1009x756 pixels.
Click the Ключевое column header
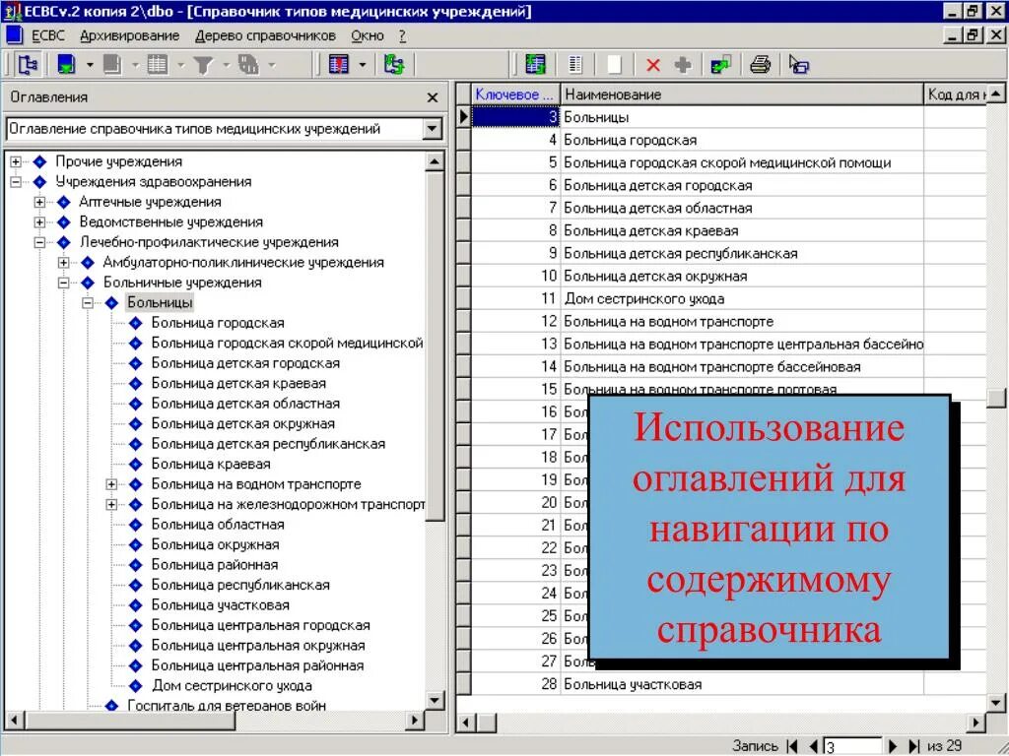[x=514, y=94]
